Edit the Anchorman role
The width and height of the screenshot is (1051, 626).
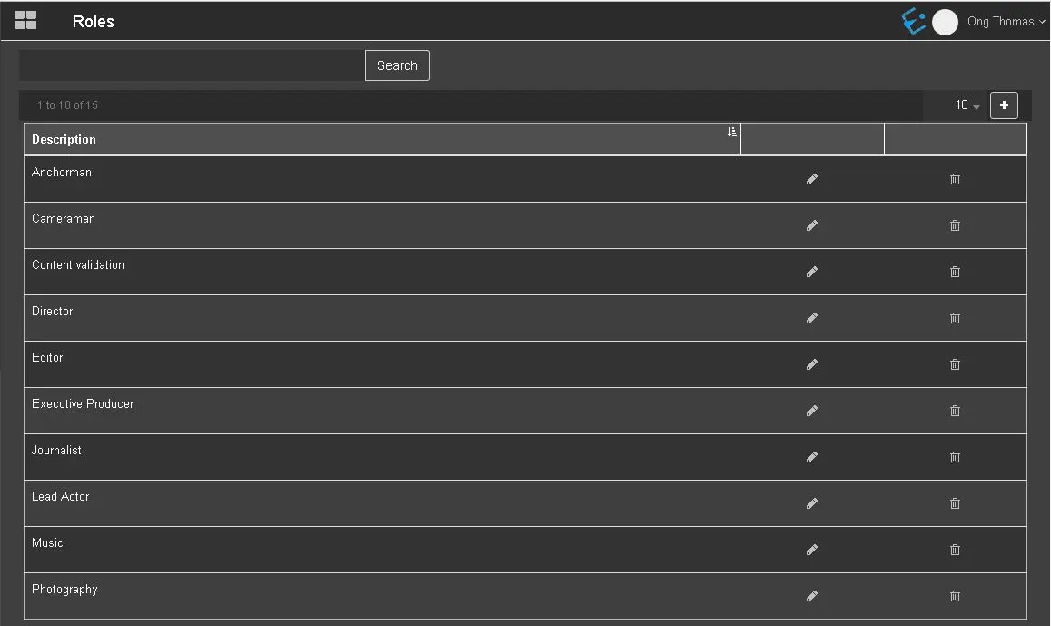(812, 179)
